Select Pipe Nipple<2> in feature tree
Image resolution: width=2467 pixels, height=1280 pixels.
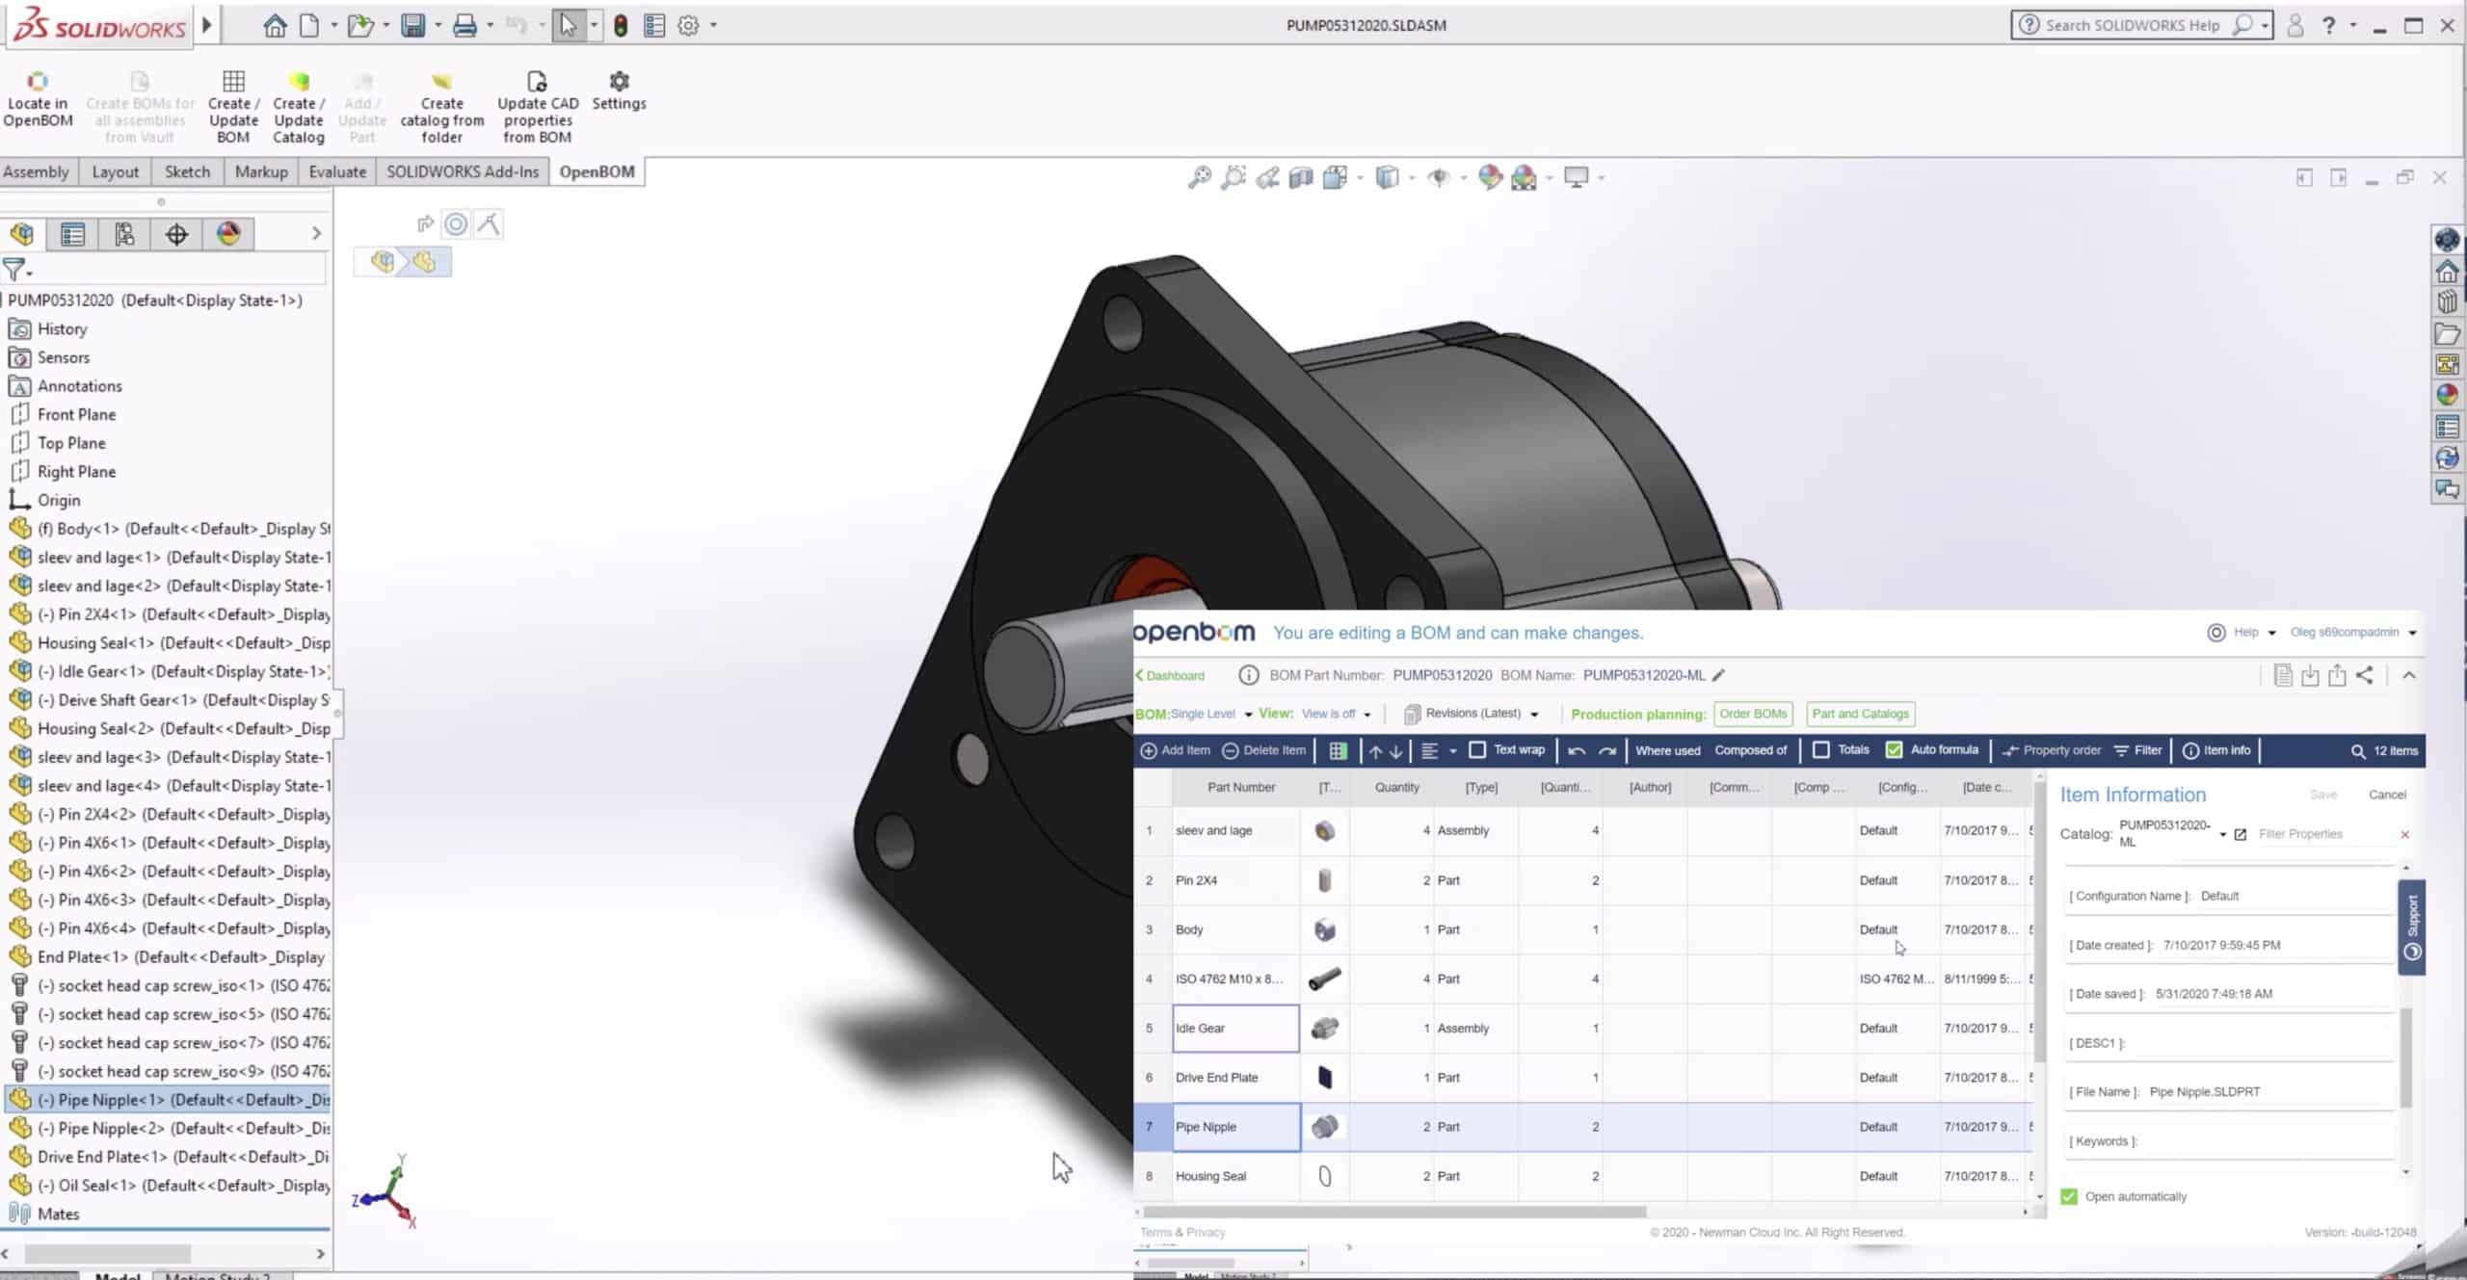click(x=169, y=1128)
